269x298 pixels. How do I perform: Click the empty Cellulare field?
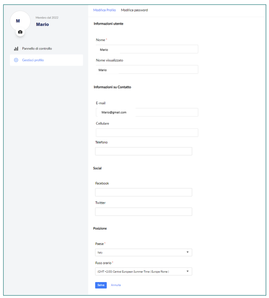pyautogui.click(x=147, y=132)
